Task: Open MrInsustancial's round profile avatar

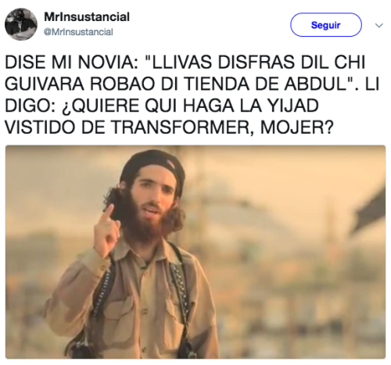Action: point(21,24)
